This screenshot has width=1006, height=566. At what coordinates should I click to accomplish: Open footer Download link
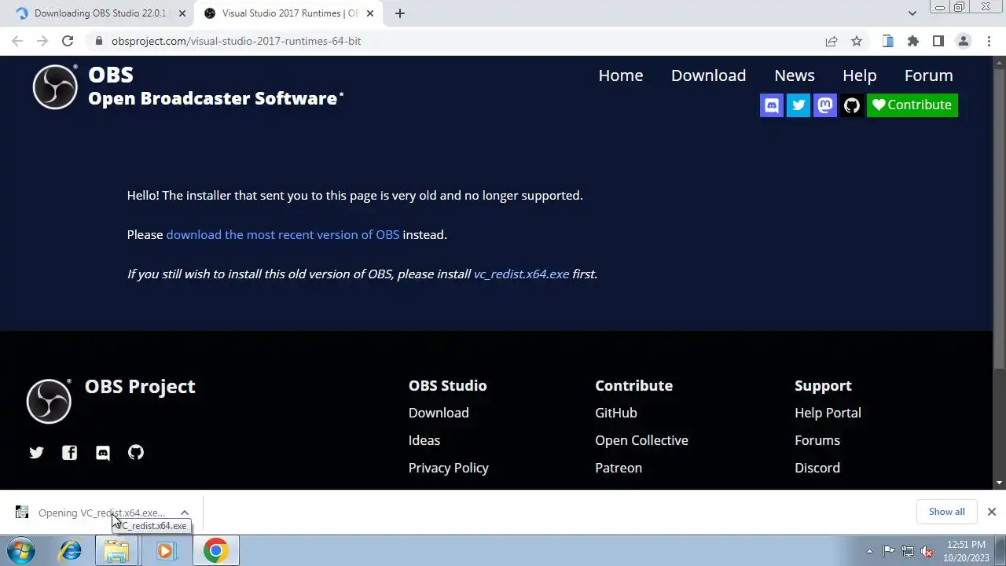pos(439,413)
